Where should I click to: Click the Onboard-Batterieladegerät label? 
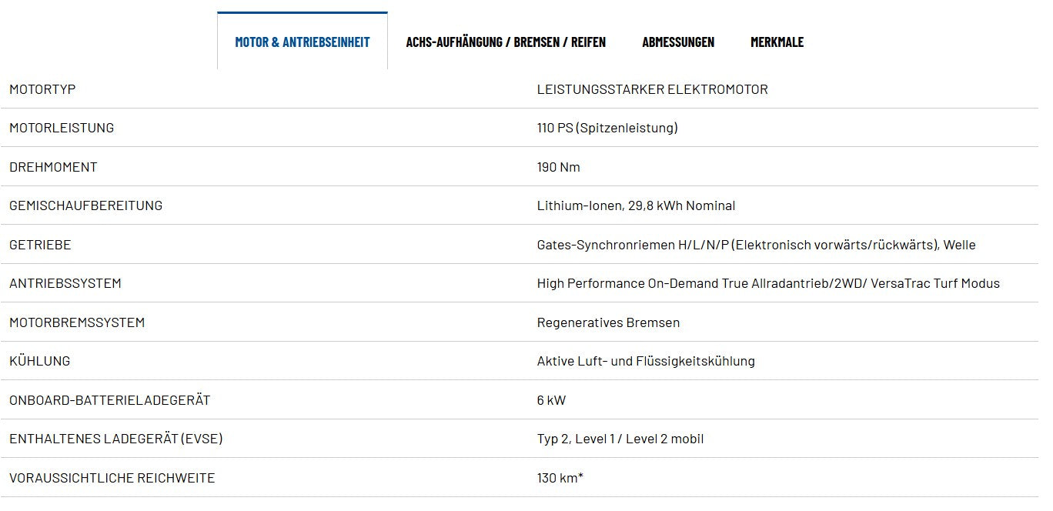click(x=109, y=400)
